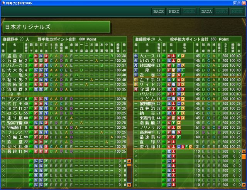Viewport: 247px width, 190px height.
Task: Click the S breaking ball icon for 高速横手
Action: tap(179, 133)
